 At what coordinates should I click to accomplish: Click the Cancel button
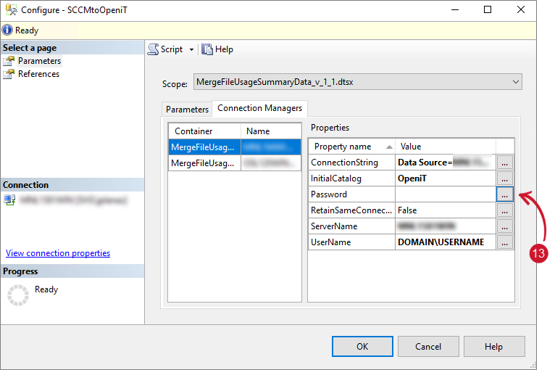coord(428,346)
